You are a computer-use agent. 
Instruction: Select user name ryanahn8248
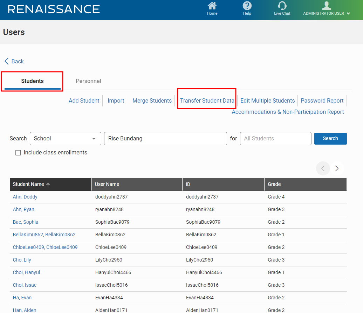tap(109, 209)
